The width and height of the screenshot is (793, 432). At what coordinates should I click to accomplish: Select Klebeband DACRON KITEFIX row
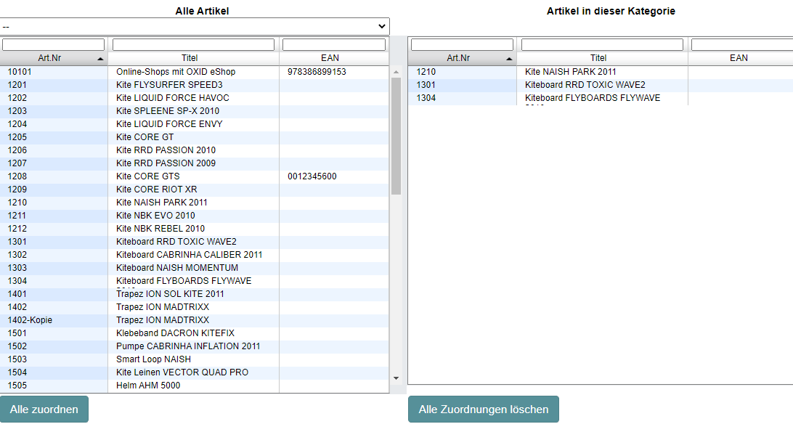pyautogui.click(x=194, y=333)
